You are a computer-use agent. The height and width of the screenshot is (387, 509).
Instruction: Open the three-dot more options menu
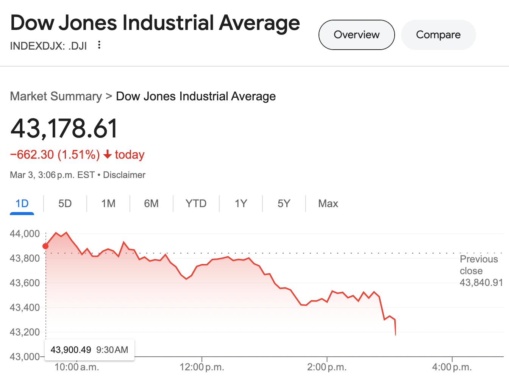(99, 45)
